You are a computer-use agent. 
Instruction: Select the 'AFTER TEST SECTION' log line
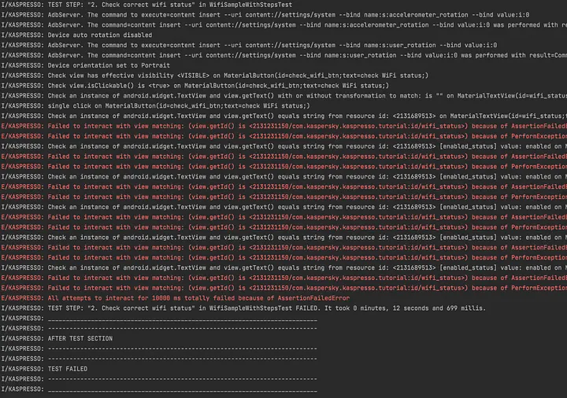pos(57,338)
